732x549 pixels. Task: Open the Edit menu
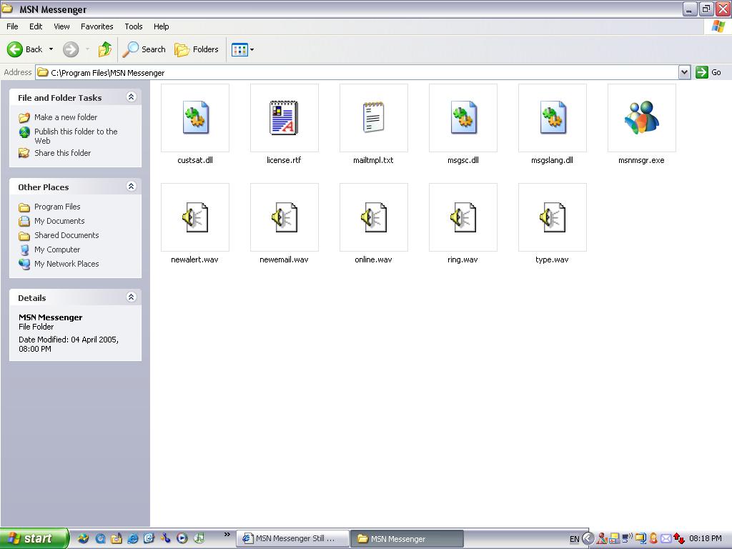click(x=36, y=26)
